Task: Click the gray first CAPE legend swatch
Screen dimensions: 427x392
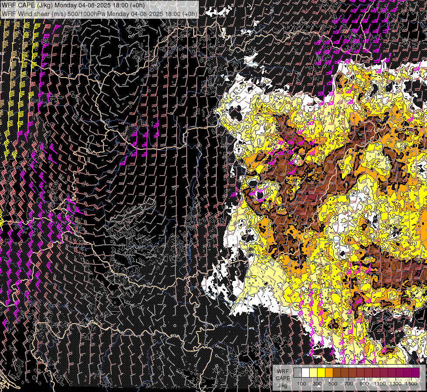Action: click(297, 372)
